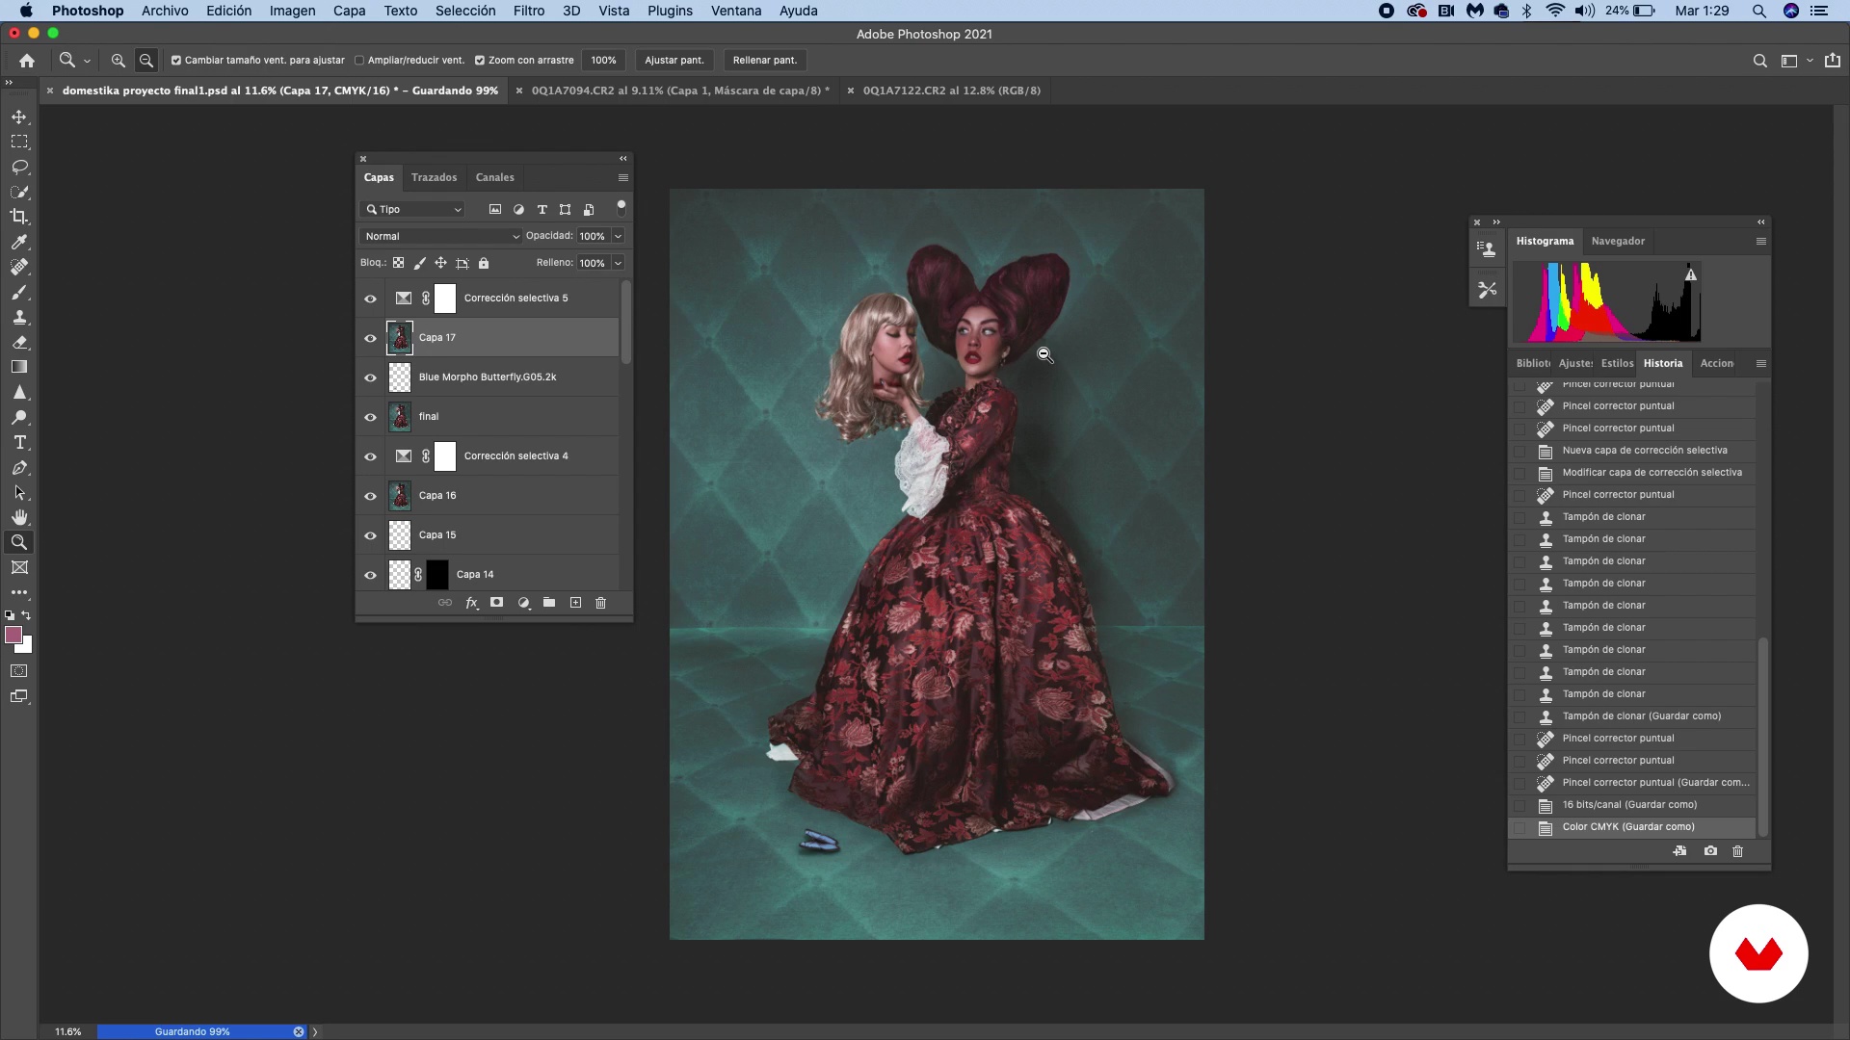Hide the final layer
This screenshot has width=1850, height=1040.
click(x=370, y=417)
